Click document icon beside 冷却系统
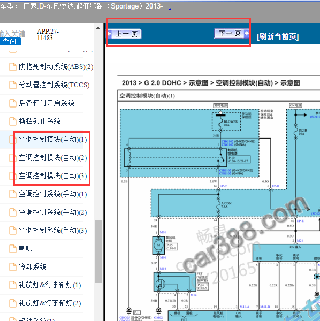The image size is (320, 321). pos(13,267)
